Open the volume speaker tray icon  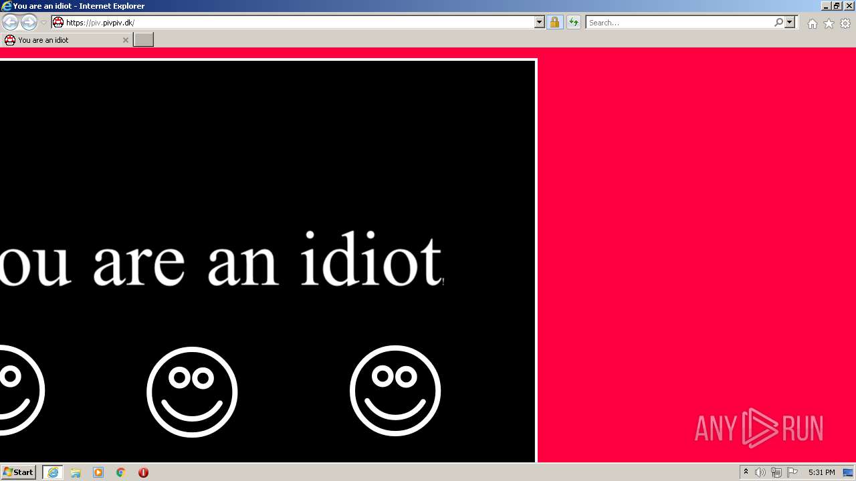click(760, 472)
